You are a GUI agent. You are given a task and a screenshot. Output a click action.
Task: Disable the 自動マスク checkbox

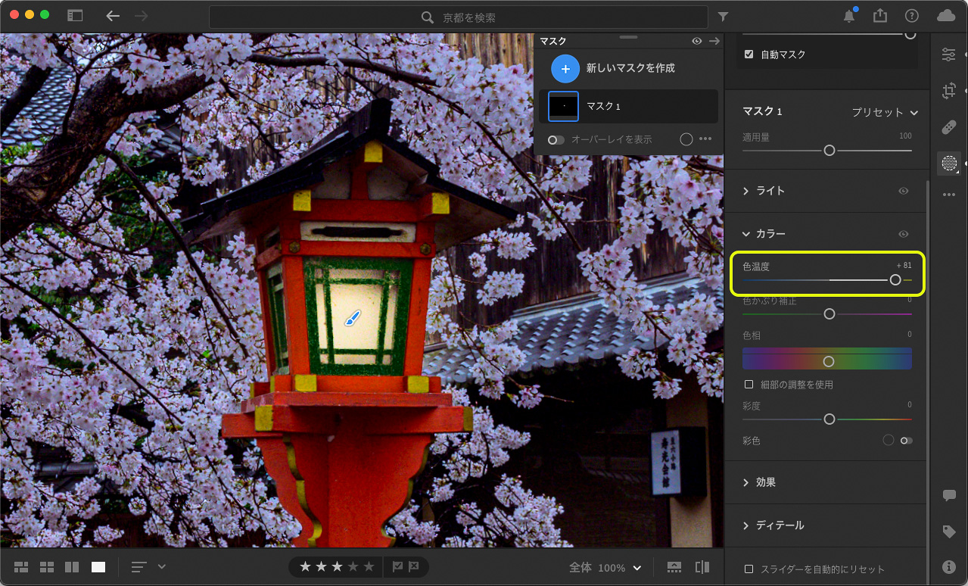[x=749, y=55]
